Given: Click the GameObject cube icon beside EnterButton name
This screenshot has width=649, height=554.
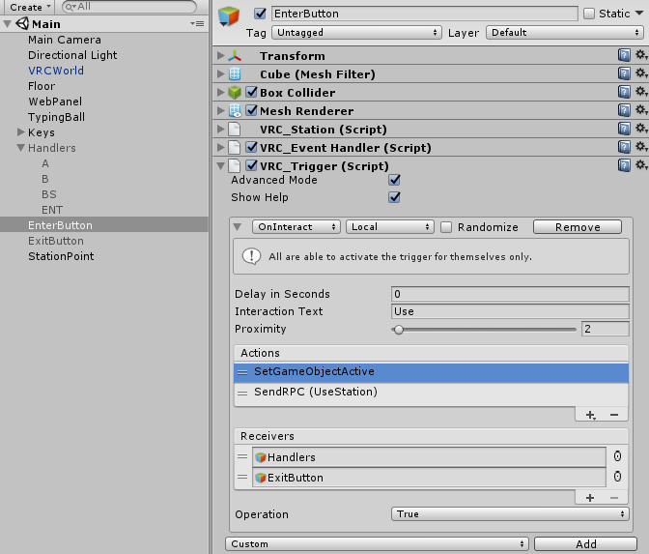Looking at the screenshot, I should (229, 16).
